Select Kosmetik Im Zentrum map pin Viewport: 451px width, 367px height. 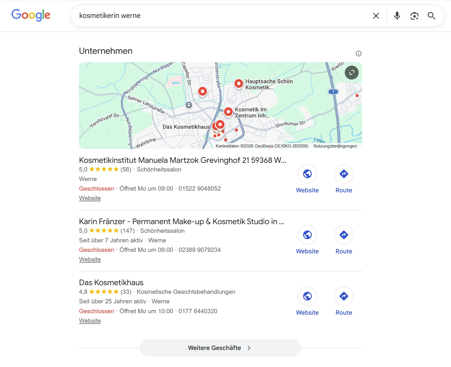(x=228, y=112)
